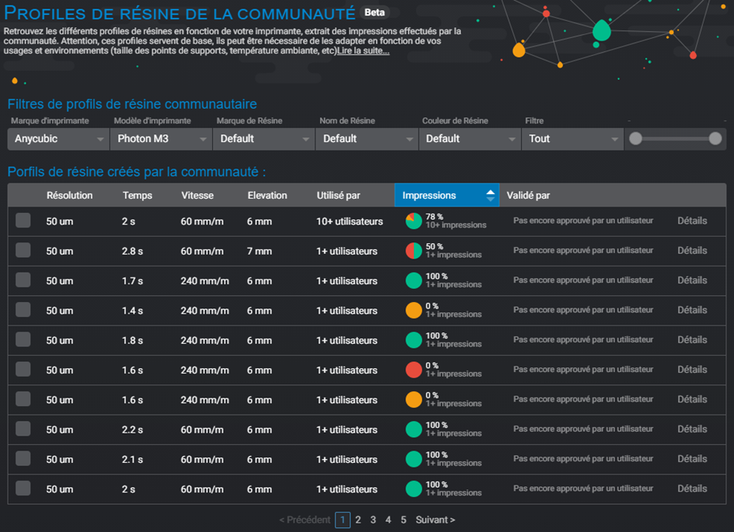Expand the Marque de Résine dropdown
Image resolution: width=734 pixels, height=532 pixels.
coord(263,138)
